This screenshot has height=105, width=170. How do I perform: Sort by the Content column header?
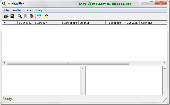(x=153, y=23)
